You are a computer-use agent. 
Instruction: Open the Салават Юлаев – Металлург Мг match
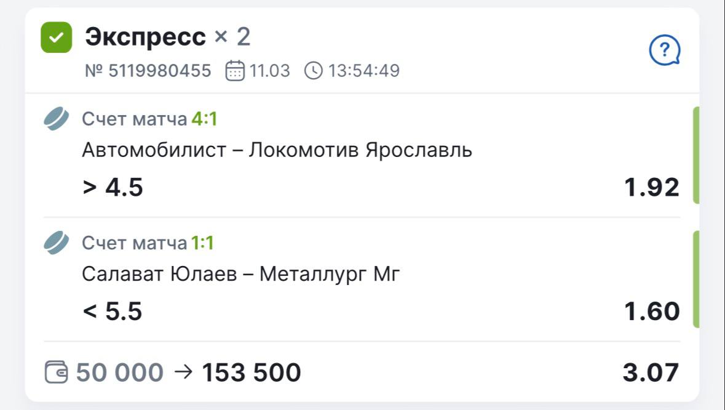(x=240, y=274)
